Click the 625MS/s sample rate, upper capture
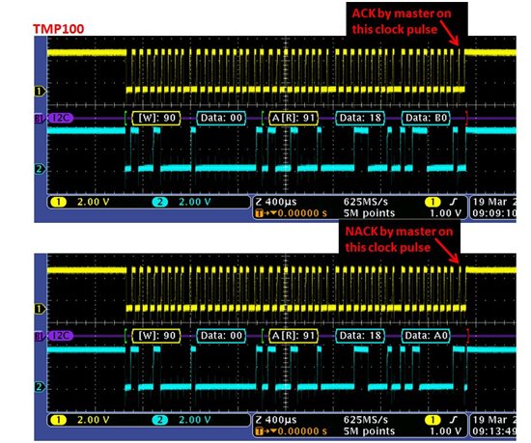 365,202
